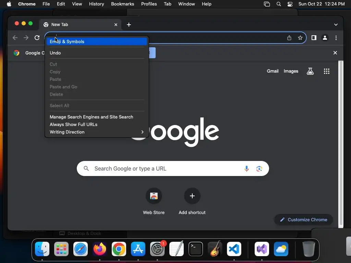Viewport: 351px width, 263px height.
Task: Open the Chrome menu in menu bar
Action: tap(27, 4)
